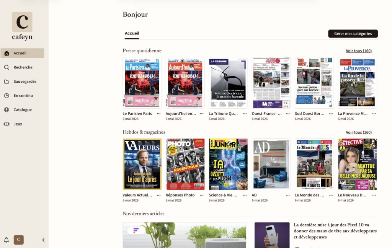
Task: Collapse the sidebar with the chevron
Action: coord(43,240)
